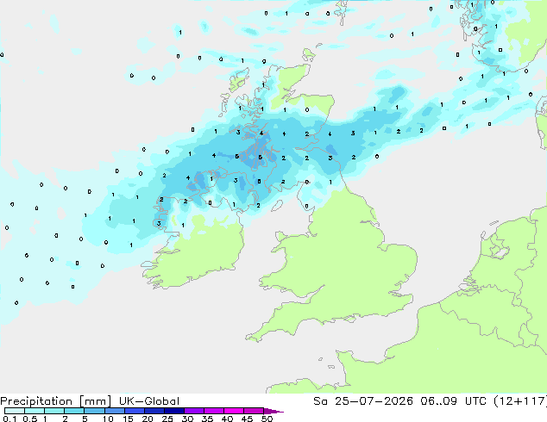Click the 1–2 mm legend color swatch

pyautogui.click(x=54, y=411)
